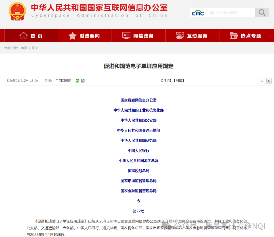Image resolution: width=274 pixels, height=237 pixels.
Task: Click the line 国家税务总局
Action: 139,171
